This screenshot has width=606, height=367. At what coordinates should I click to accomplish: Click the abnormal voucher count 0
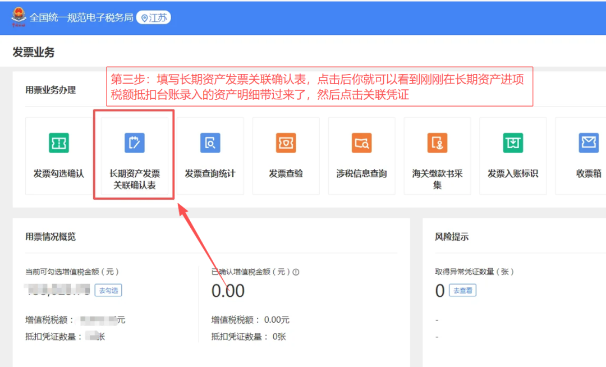pos(440,291)
